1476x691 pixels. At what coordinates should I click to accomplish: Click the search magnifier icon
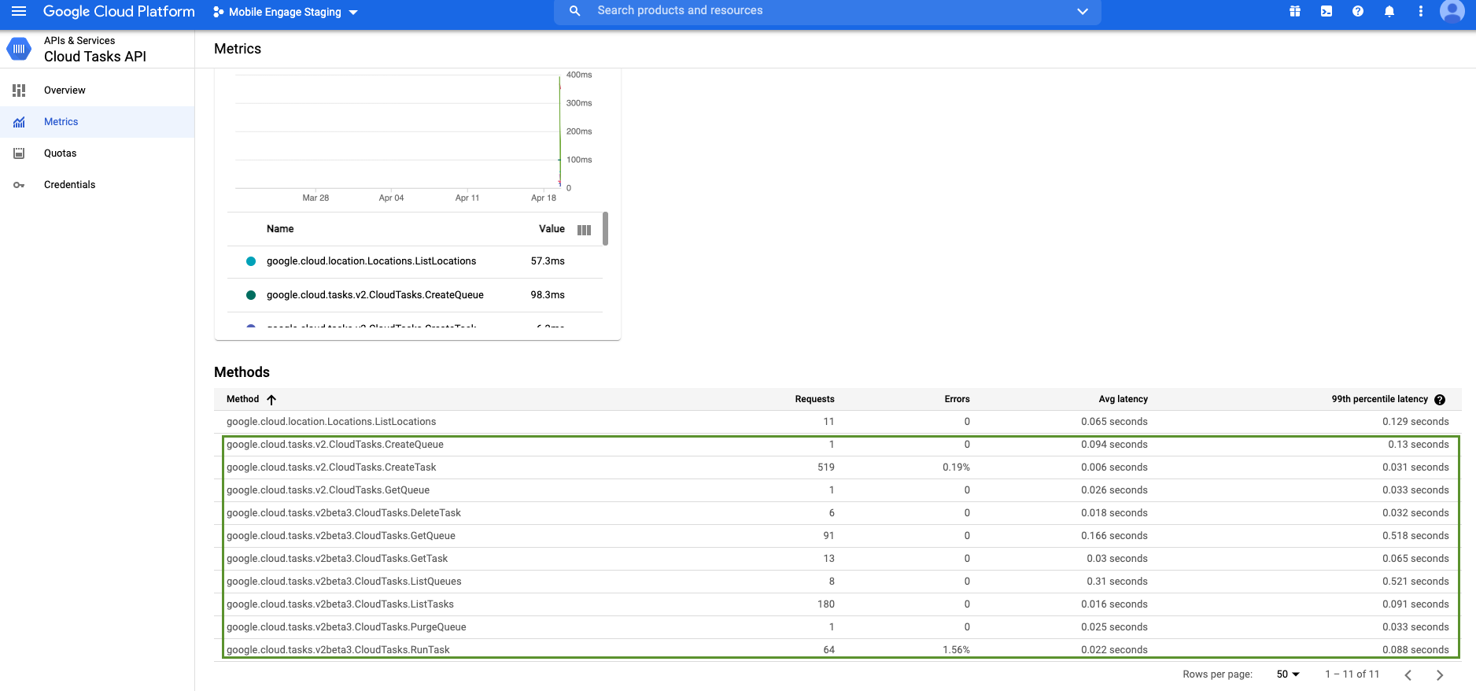click(575, 11)
